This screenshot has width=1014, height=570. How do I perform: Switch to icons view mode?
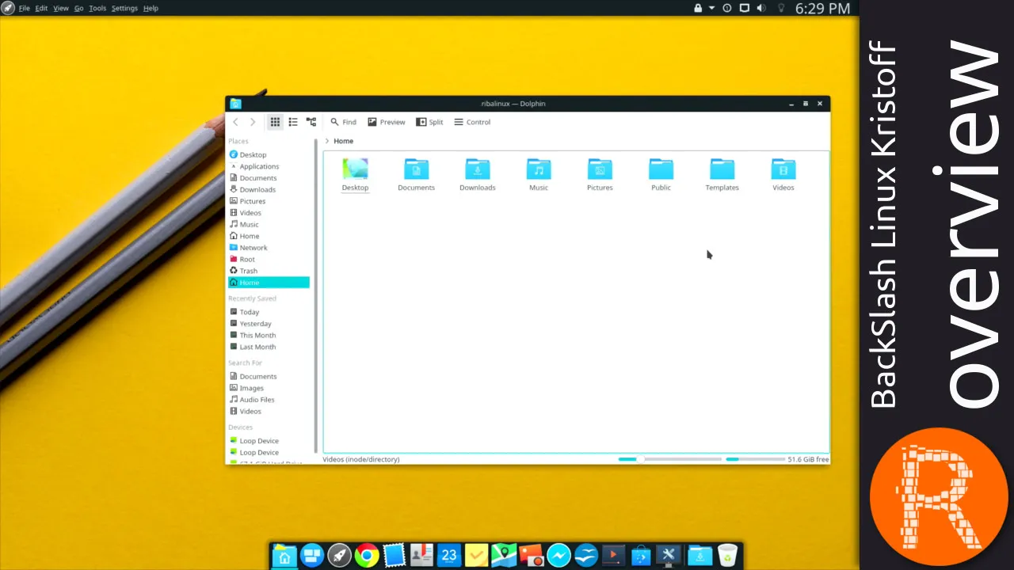275,122
